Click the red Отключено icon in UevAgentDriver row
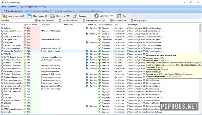 [x=99, y=40]
